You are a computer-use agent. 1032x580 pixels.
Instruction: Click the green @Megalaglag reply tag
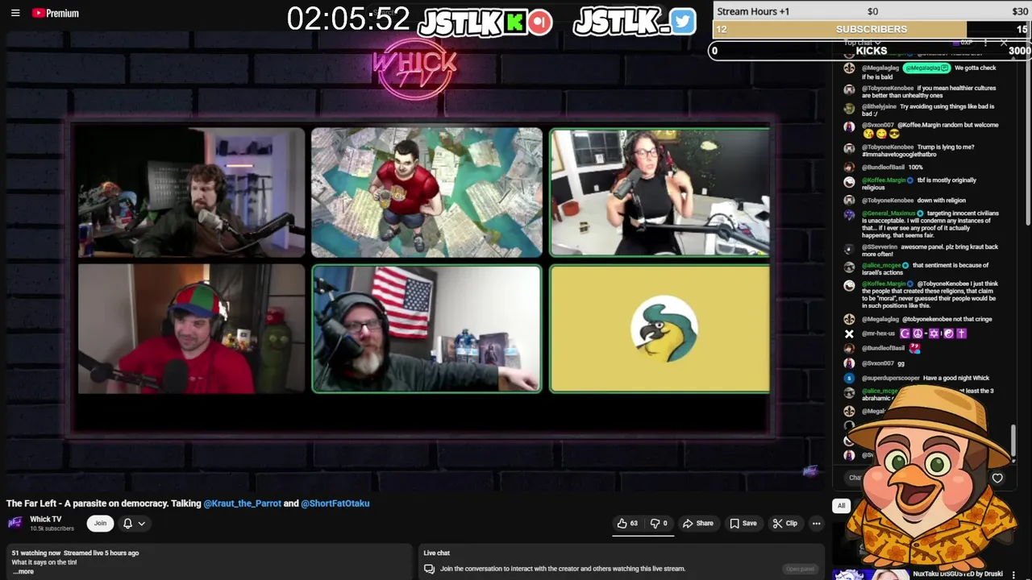pyautogui.click(x=926, y=68)
